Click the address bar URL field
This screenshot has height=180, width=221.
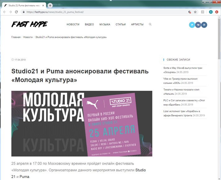click(102, 12)
